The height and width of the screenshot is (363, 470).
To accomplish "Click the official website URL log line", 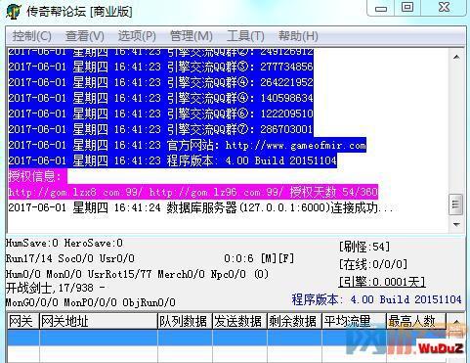I will pyautogui.click(x=187, y=145).
